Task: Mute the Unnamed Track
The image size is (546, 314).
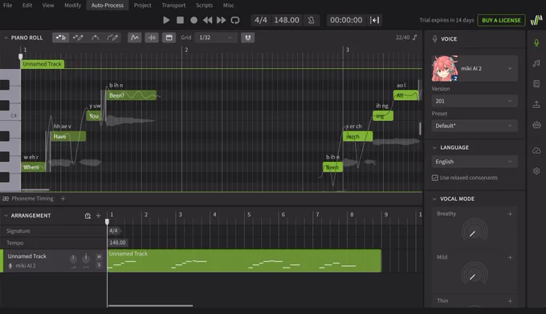Action: pyautogui.click(x=100, y=256)
